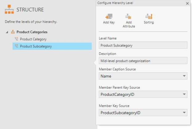Click the orange Structure hierarchy icon
The width and height of the screenshot is (192, 129).
point(9,10)
